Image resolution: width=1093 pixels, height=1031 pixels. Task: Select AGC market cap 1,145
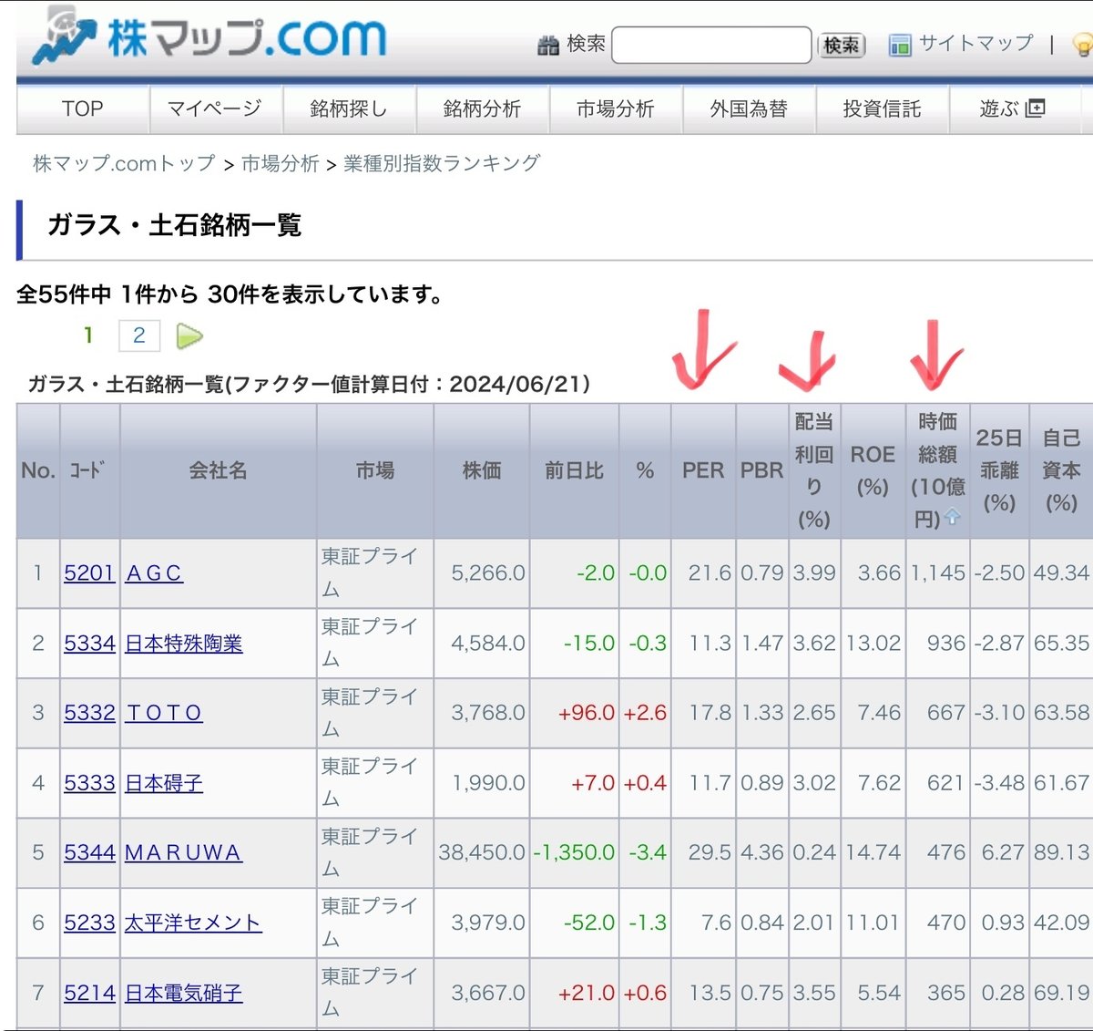pos(938,573)
